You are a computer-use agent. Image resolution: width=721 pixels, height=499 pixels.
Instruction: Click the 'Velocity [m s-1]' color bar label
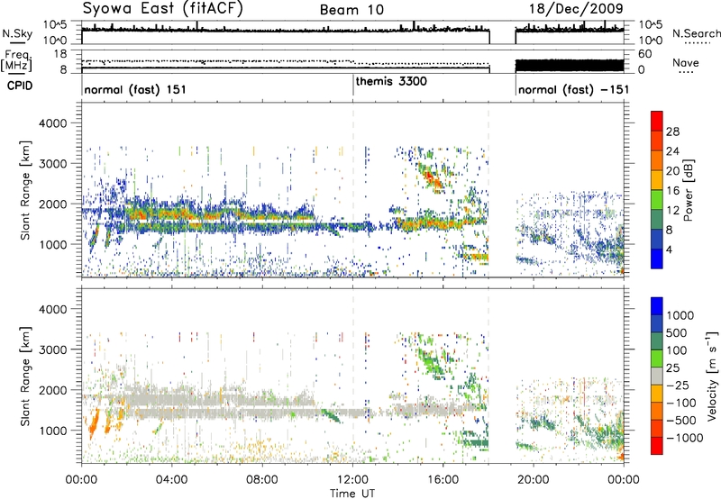(x=712, y=376)
